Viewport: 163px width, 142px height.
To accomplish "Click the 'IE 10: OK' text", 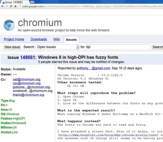I will (75, 86).
